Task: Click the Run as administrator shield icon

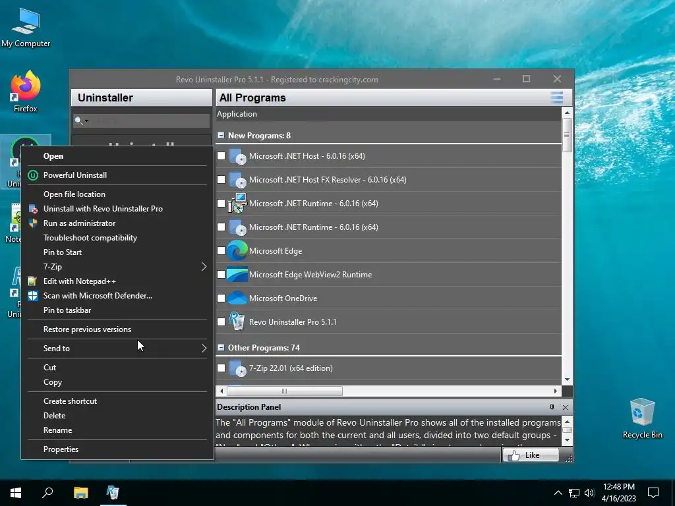Action: click(x=33, y=223)
